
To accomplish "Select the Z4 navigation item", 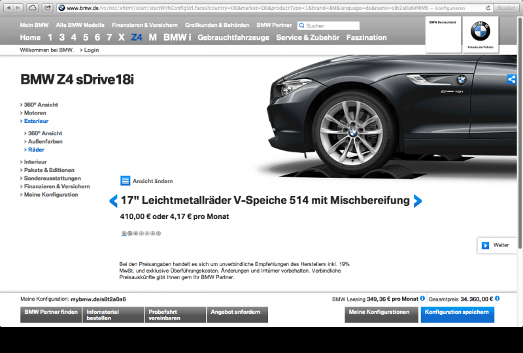I will point(137,37).
